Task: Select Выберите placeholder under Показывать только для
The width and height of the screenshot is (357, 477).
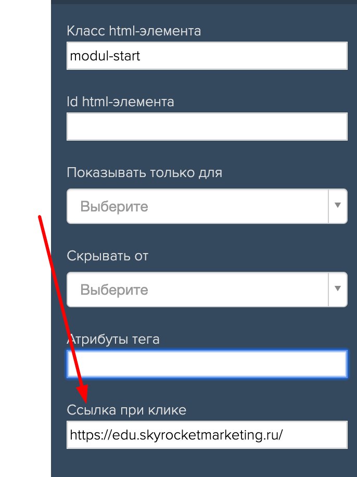Action: [114, 207]
